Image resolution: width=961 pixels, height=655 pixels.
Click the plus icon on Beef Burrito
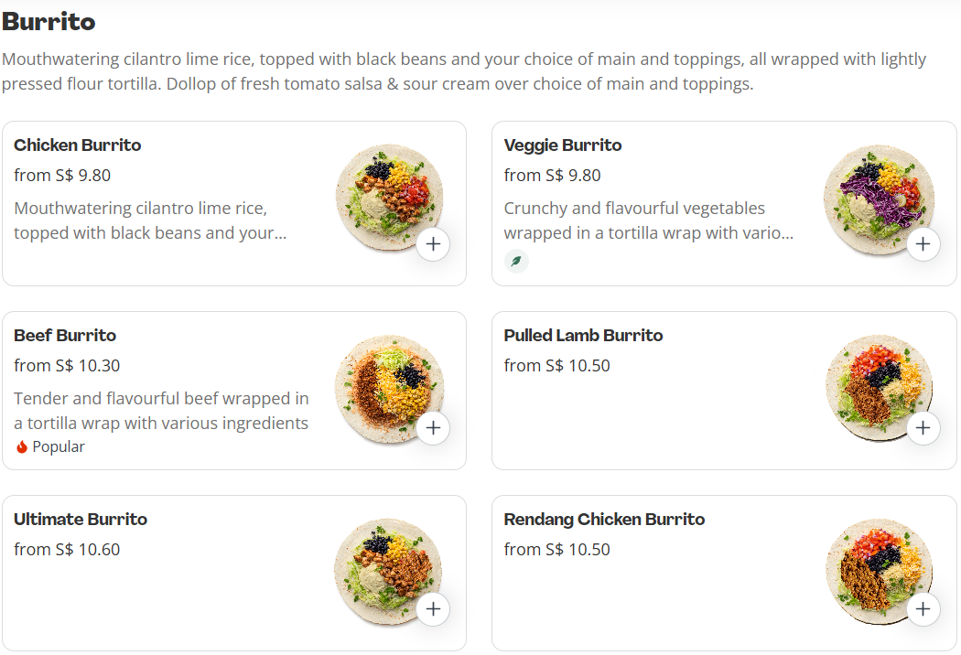[433, 427]
